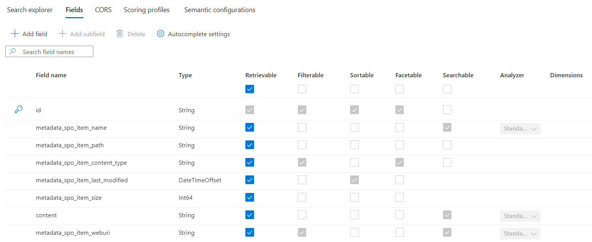Enable Searchable for metadata_spo_item_path
The width and height of the screenshot is (592, 242).
coord(447,145)
